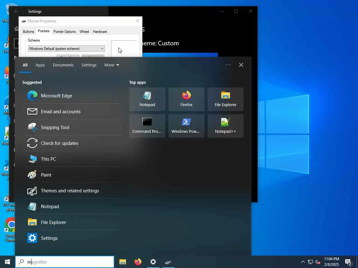Open Google Chrome desktop shortcut

10,229
